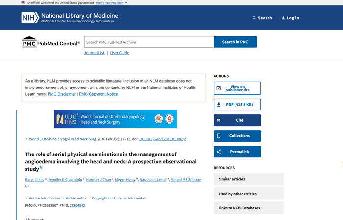
Task: Open author Ahmed MS Soliman link
Action: pyautogui.click(x=186, y=180)
